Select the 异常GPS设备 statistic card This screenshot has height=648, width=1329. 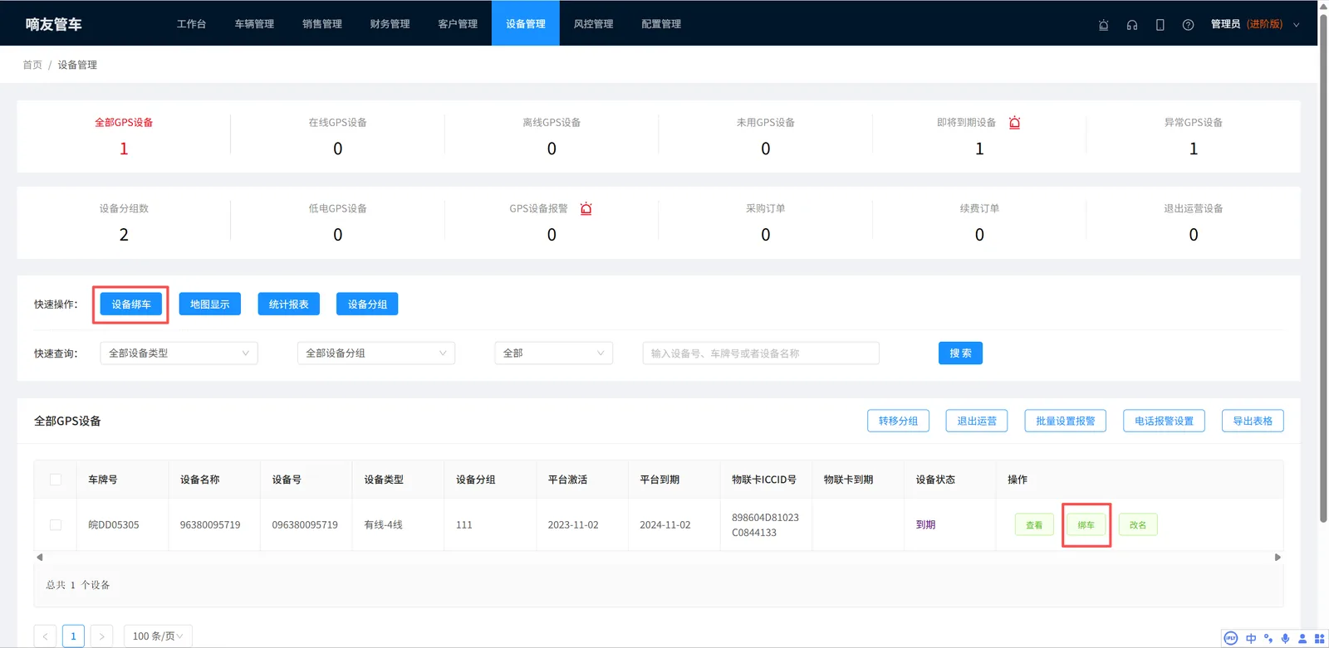[x=1194, y=136]
